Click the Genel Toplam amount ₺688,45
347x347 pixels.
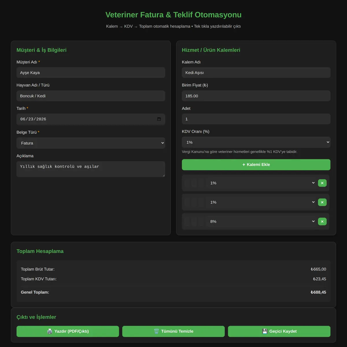click(318, 292)
